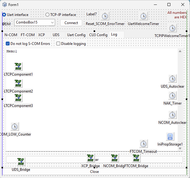Select the UDS_Bridge TCP icon
Screen dimensions: 190x178
coord(21,162)
